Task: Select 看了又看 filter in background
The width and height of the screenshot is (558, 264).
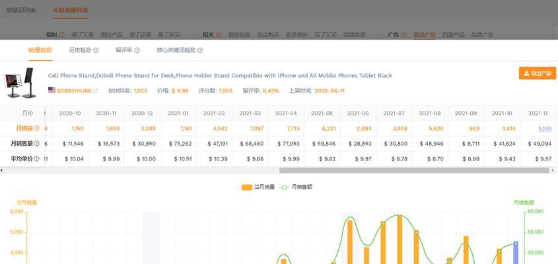Action: (x=83, y=34)
